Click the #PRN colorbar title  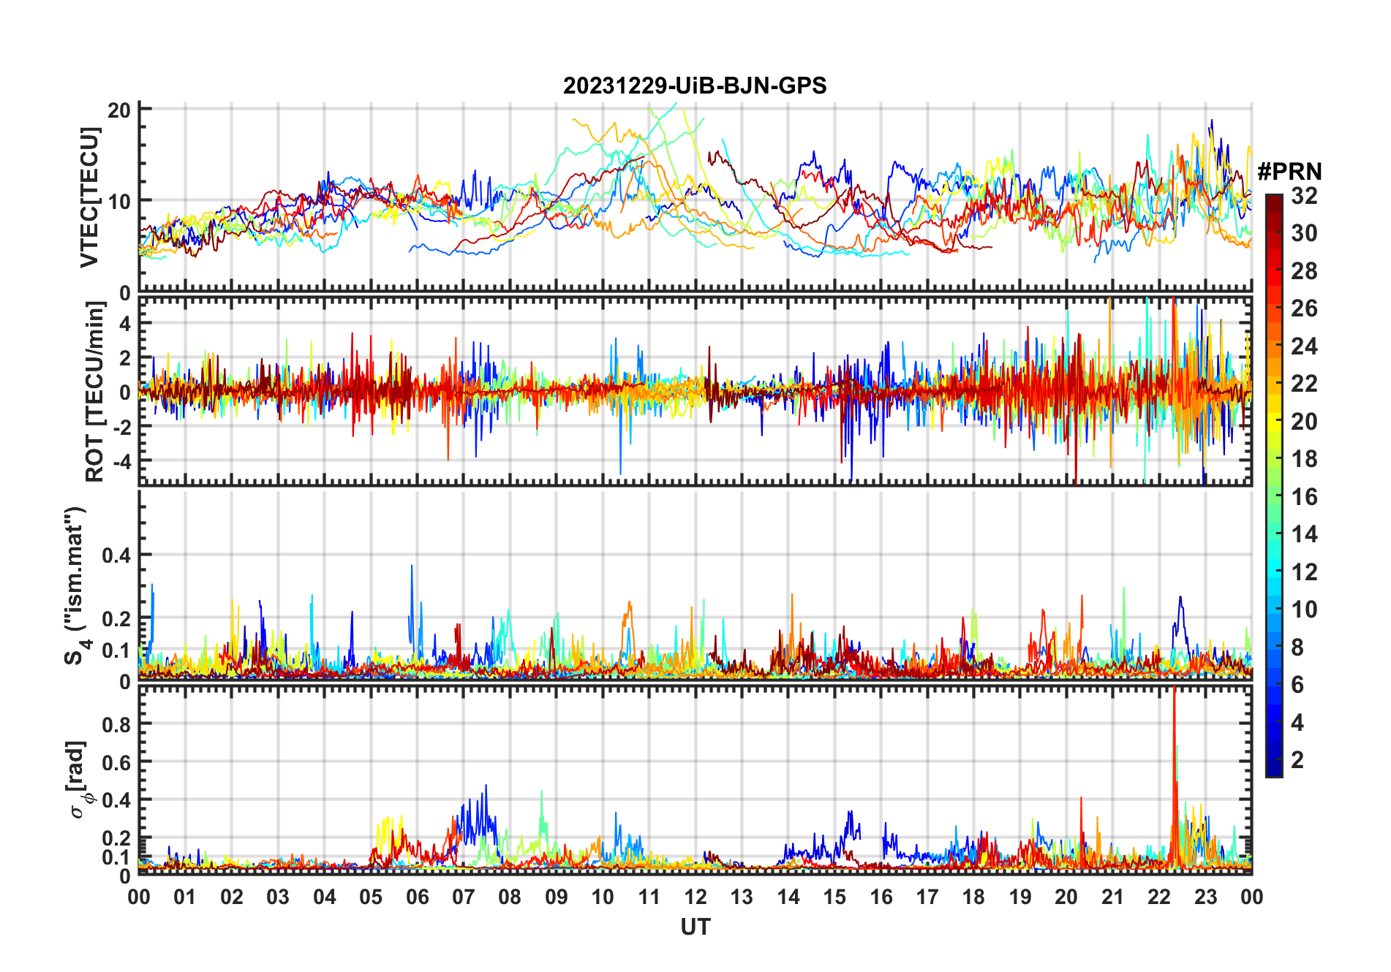click(1289, 171)
